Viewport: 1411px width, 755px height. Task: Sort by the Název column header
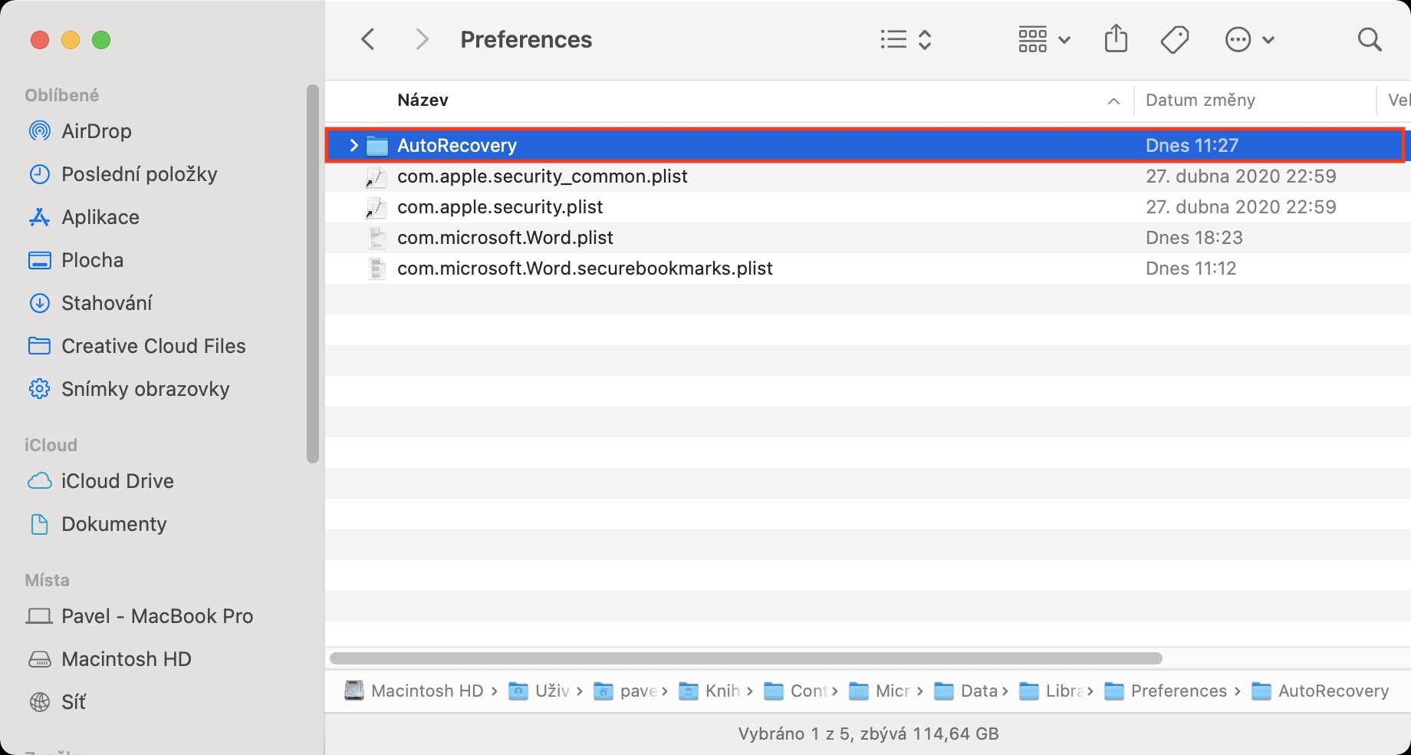(423, 101)
